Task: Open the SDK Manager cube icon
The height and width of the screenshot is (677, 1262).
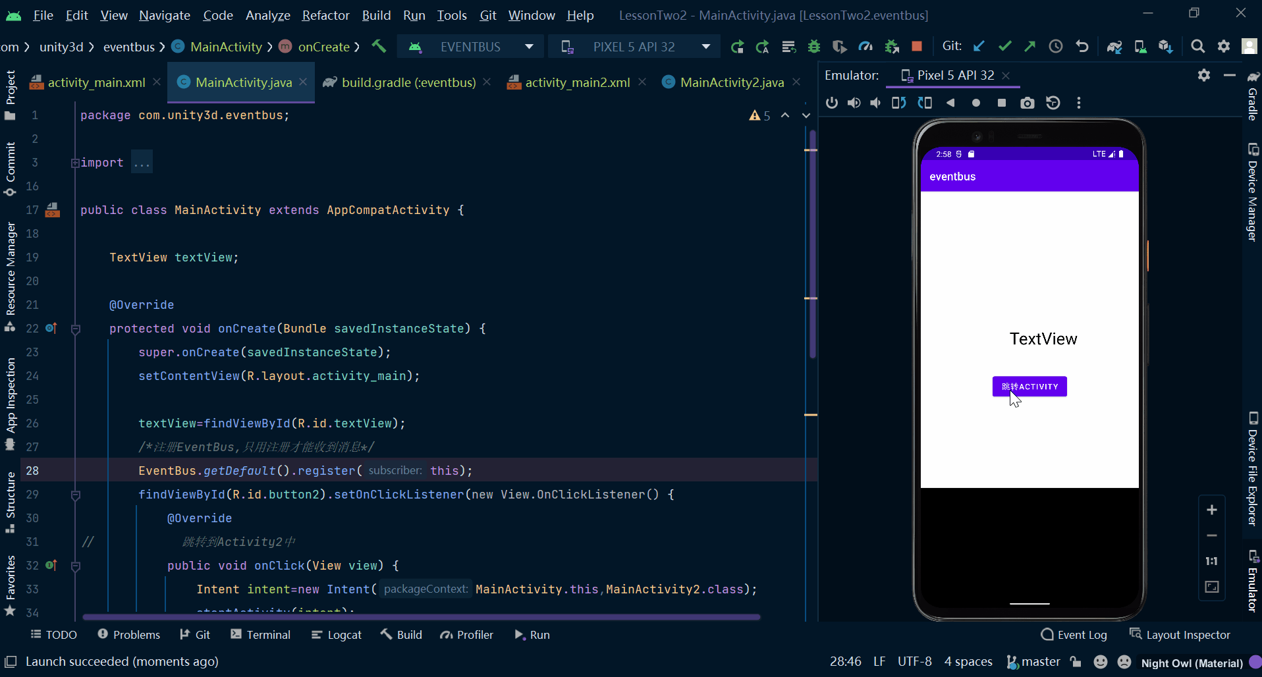Action: pyautogui.click(x=1166, y=46)
